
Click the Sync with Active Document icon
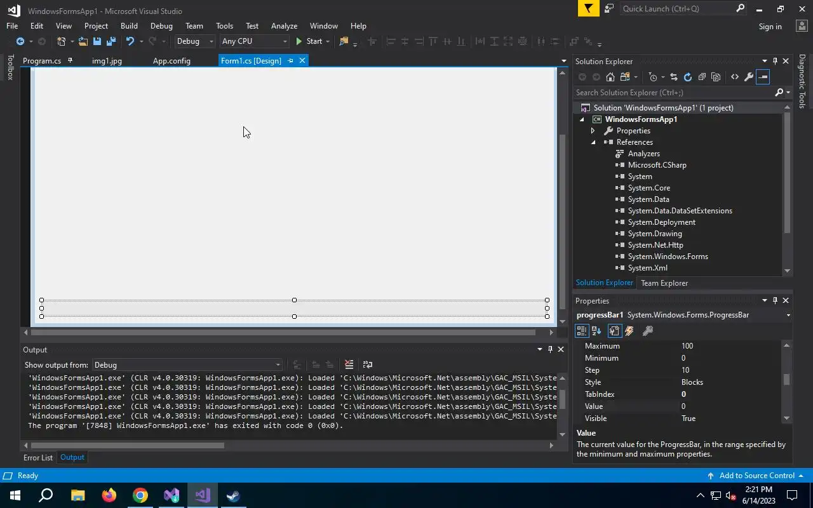coord(674,77)
